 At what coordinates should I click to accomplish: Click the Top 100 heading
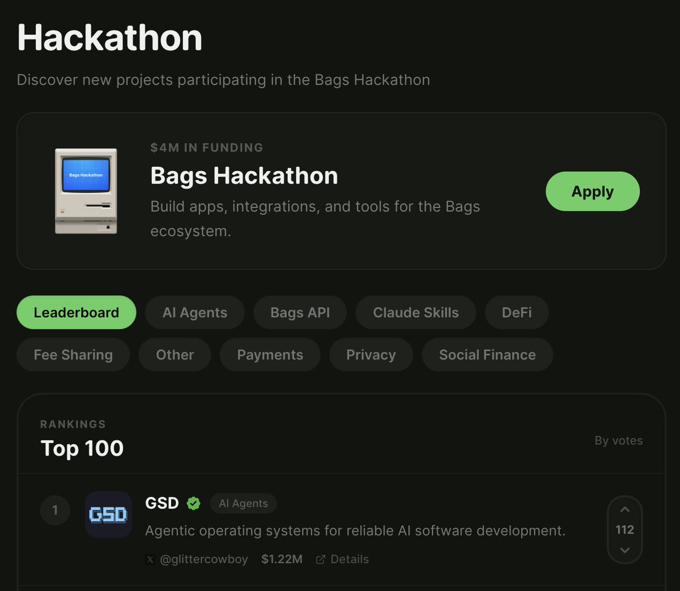pos(82,448)
